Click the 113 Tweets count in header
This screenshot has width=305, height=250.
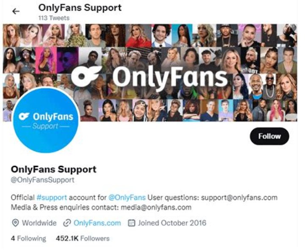click(x=54, y=18)
